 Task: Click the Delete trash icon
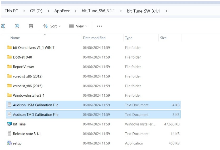(x=31, y=26)
